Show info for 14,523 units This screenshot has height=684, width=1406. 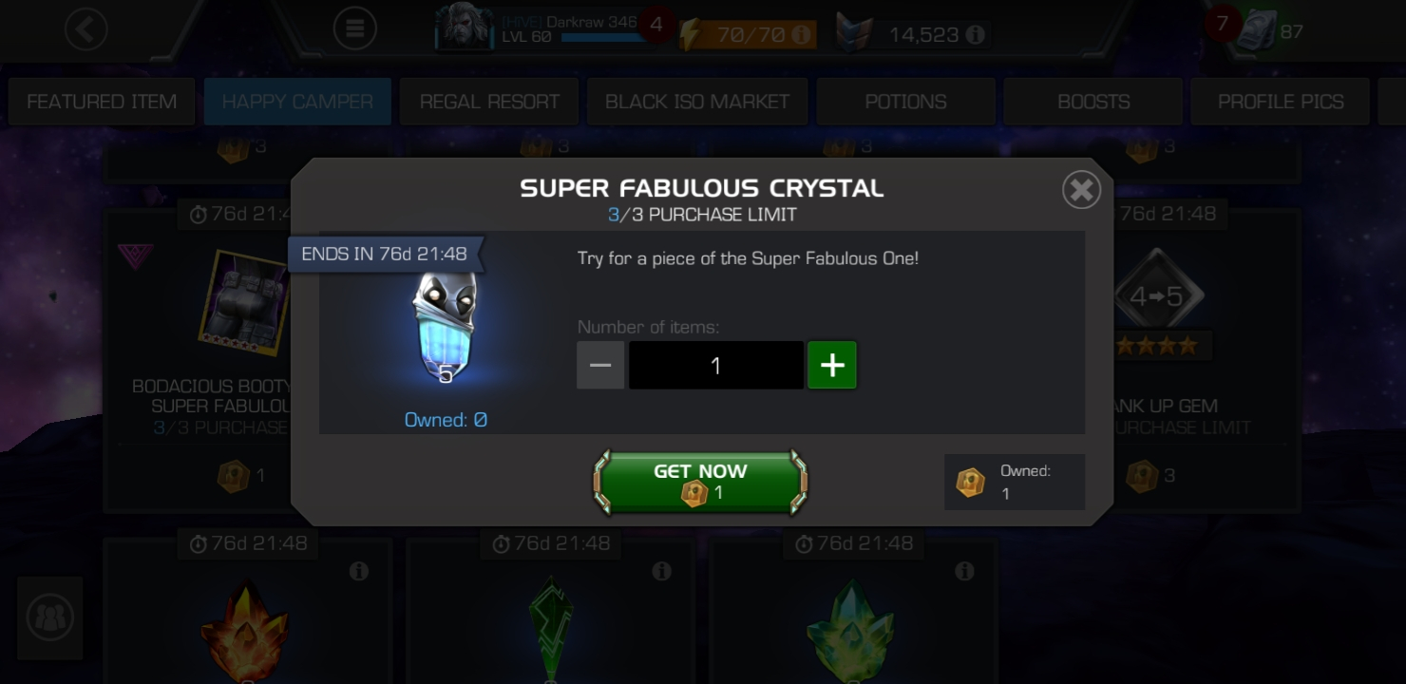pos(975,35)
